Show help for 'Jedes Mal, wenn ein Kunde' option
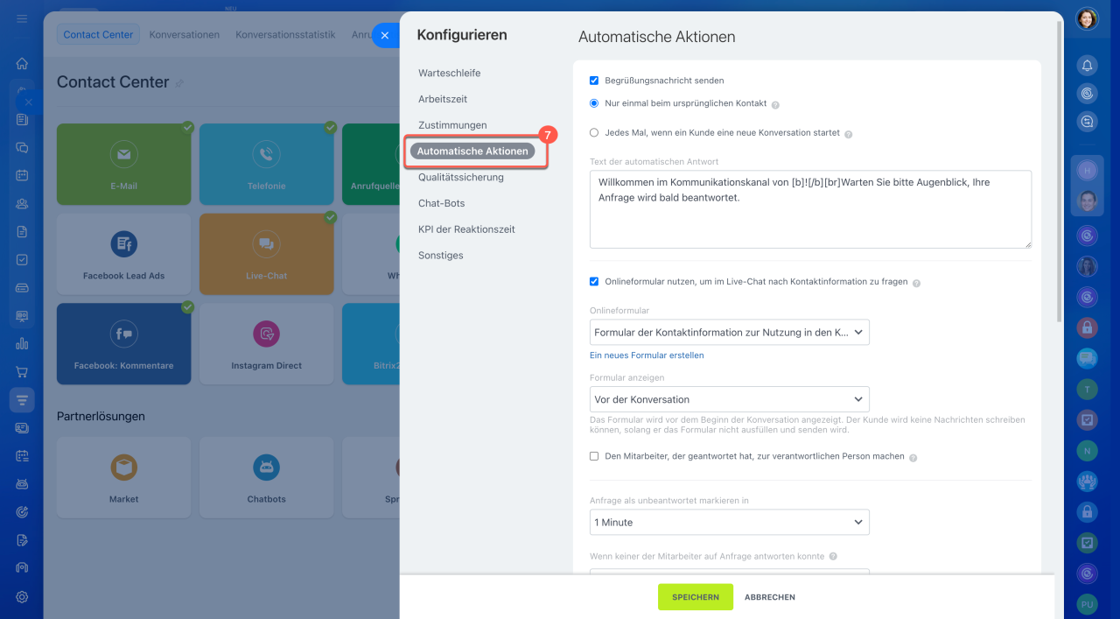 click(849, 134)
